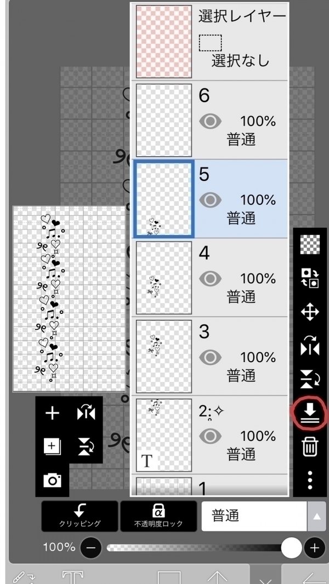
Task: Toggle visibility of layer 4
Action: (210, 279)
